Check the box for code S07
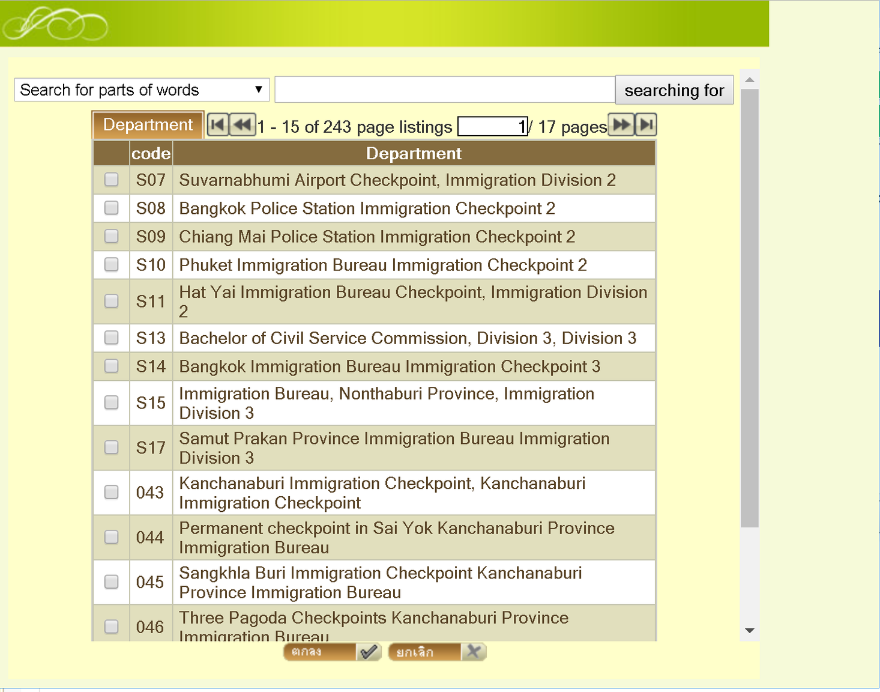This screenshot has width=880, height=692. 111,180
